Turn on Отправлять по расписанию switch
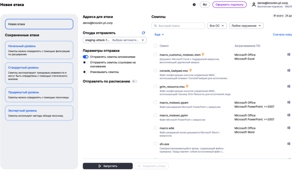Screen dimensions: 292x174 (x=135, y=81)
